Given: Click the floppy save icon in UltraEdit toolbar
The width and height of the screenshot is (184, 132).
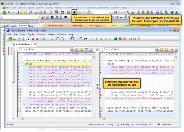Looking at the screenshot, I should click(30, 12).
